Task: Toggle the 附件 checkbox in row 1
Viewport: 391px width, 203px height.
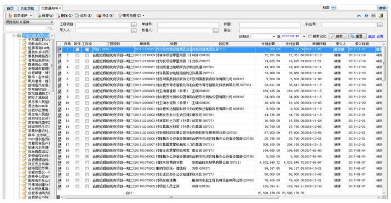Action: tap(77, 50)
